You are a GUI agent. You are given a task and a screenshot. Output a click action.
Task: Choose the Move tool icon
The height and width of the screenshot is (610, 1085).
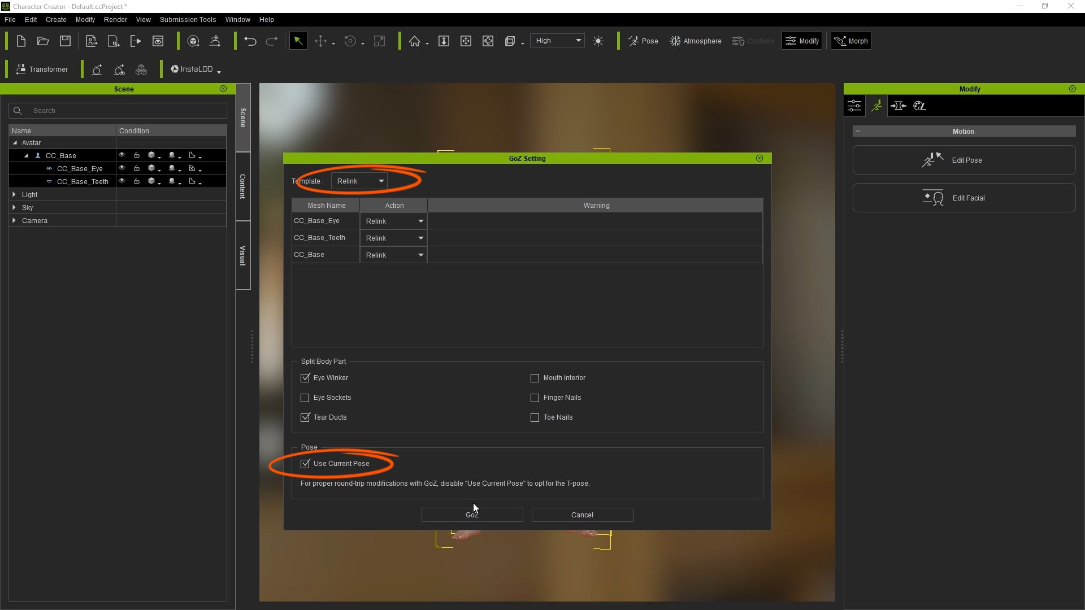pos(320,41)
